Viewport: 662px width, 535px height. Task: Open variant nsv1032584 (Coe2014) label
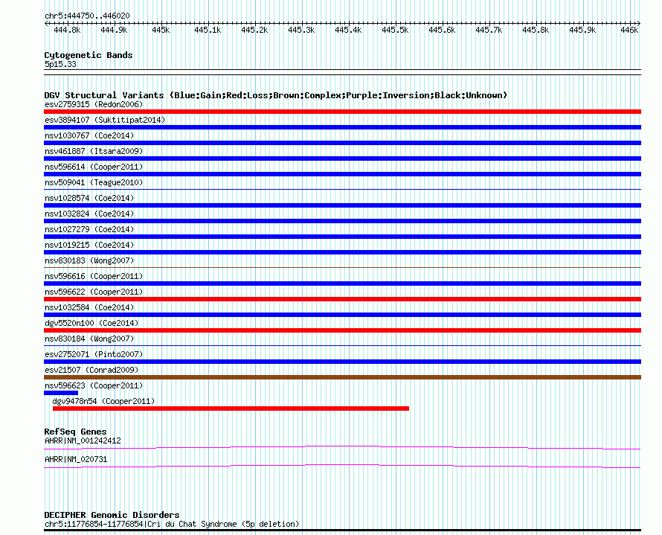[89, 307]
